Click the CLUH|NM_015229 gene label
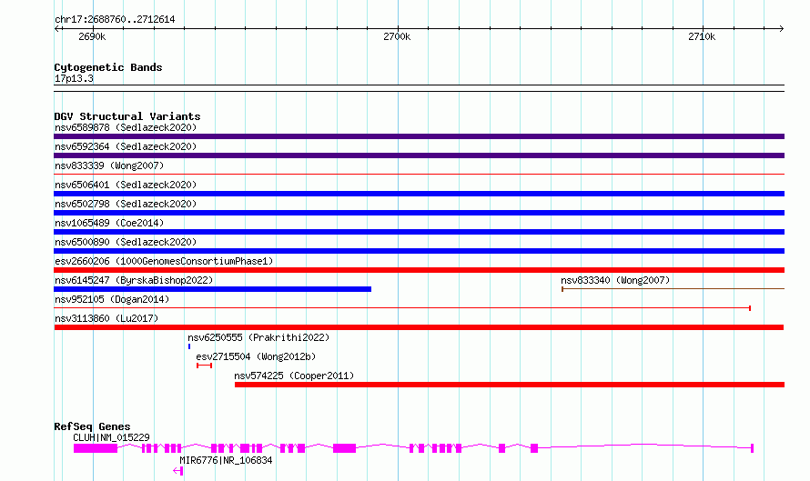The image size is (810, 481). [x=111, y=437]
